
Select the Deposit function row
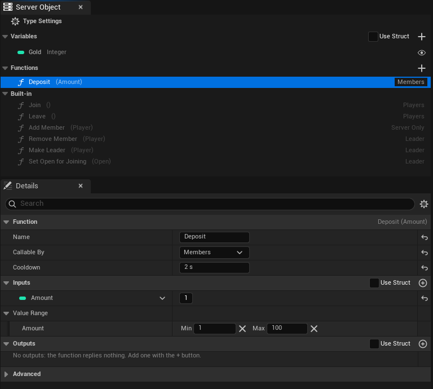215,82
